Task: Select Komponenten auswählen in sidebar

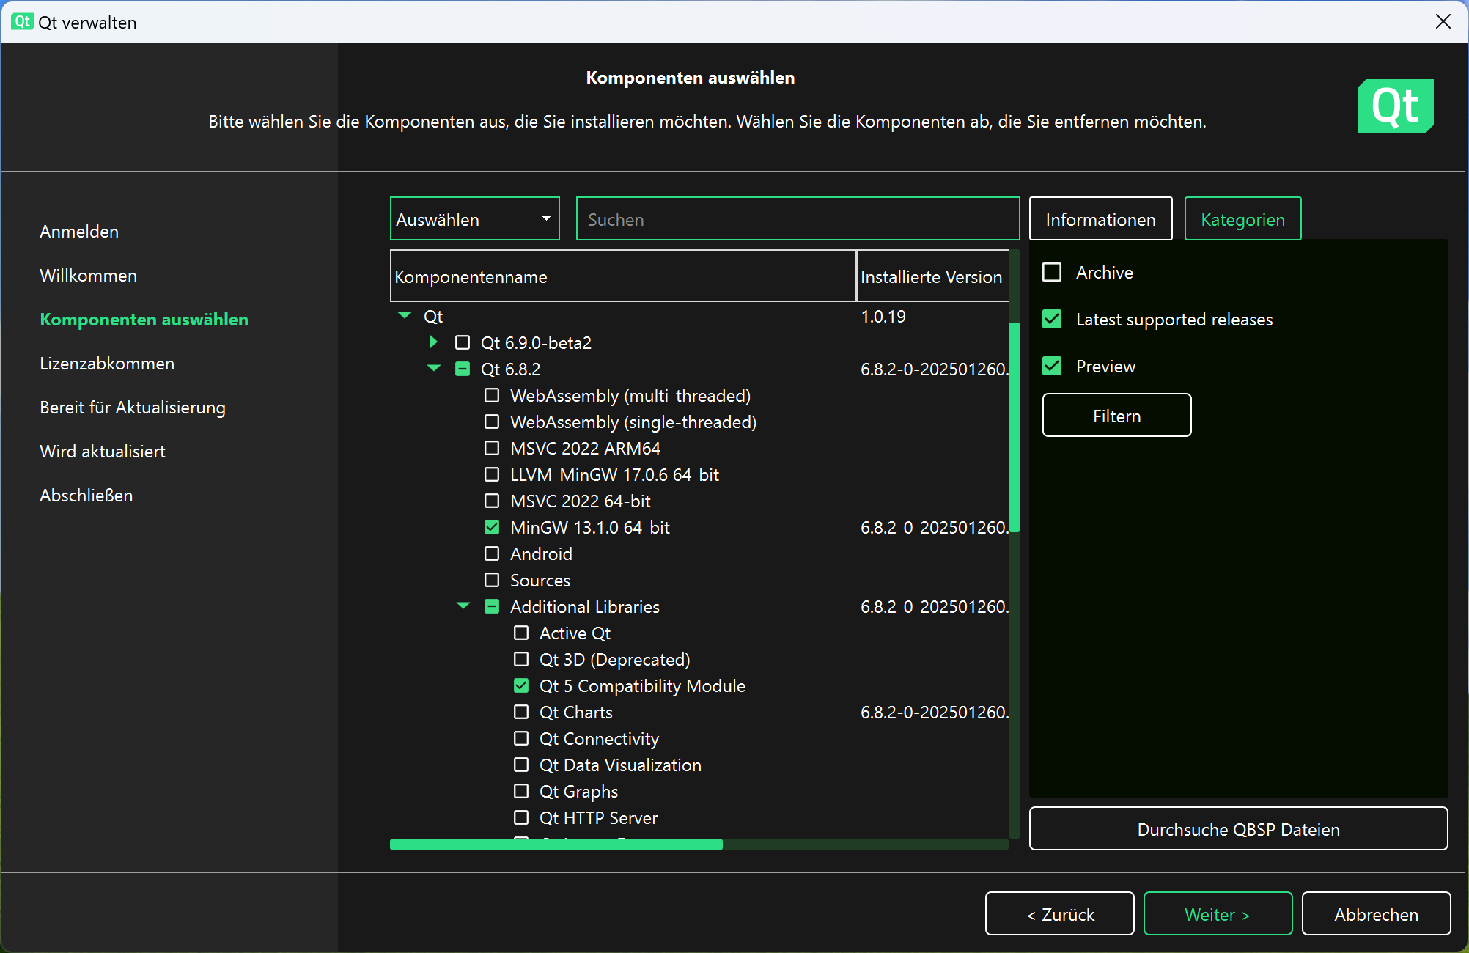Action: click(x=144, y=320)
